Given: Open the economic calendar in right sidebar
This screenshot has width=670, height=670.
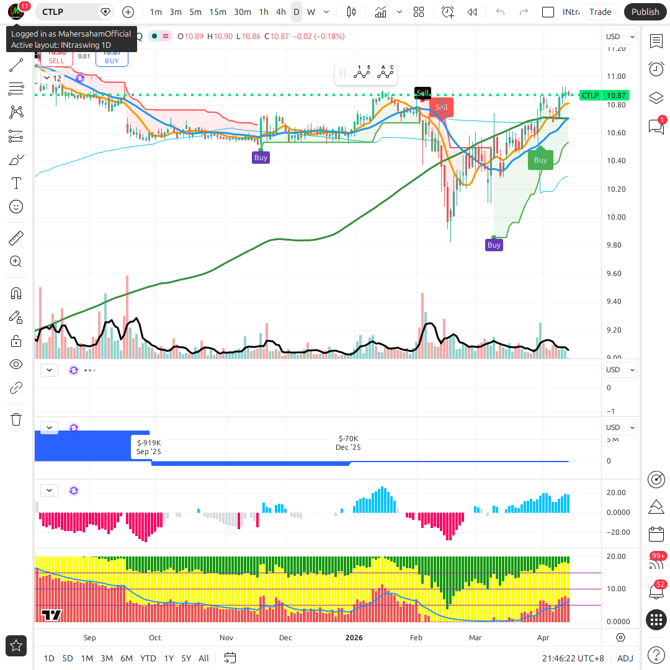Looking at the screenshot, I should 656,534.
